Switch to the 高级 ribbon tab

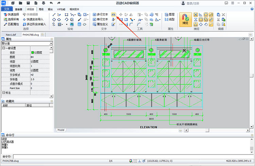(x=41, y=9)
